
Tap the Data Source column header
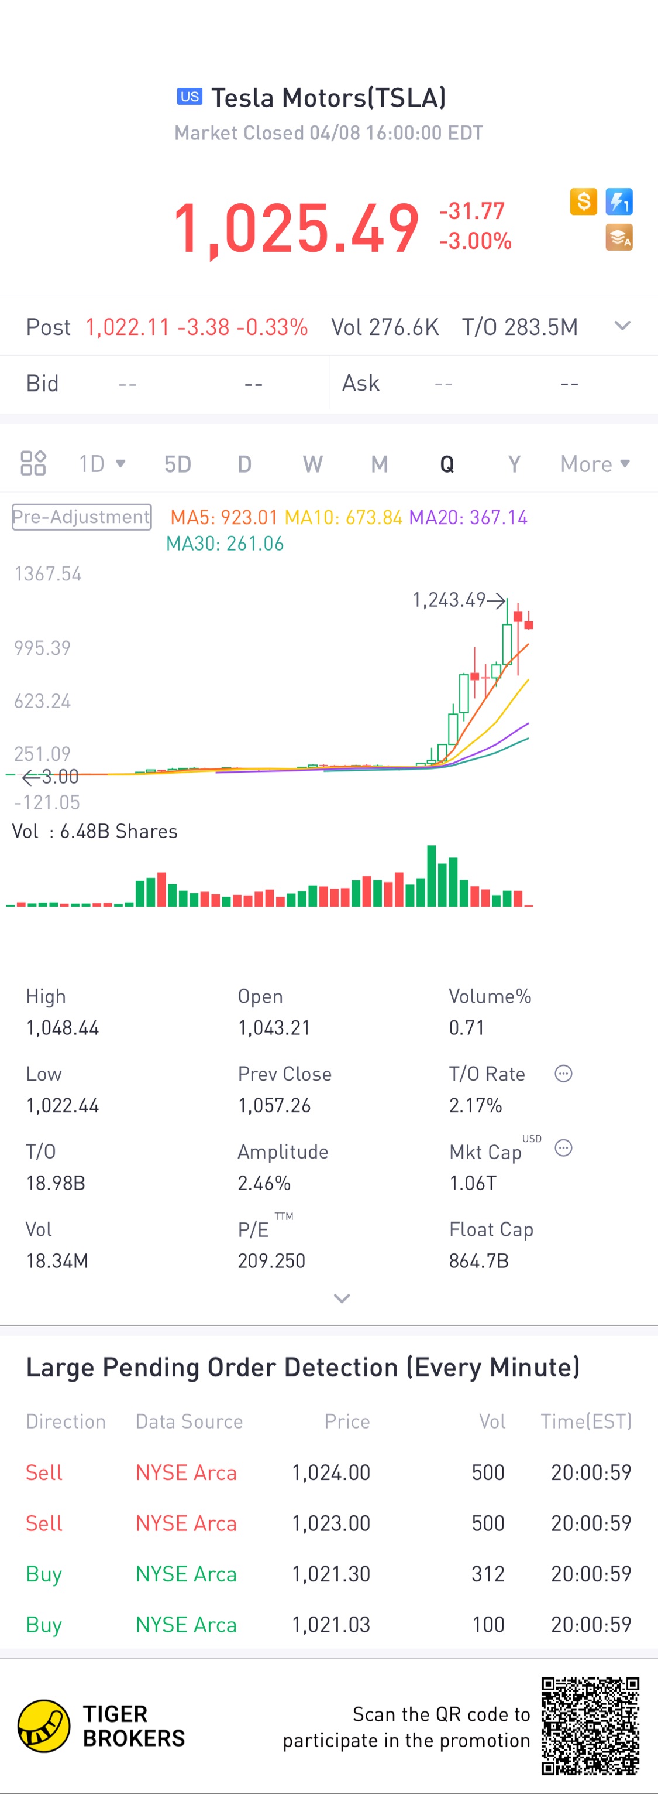pyautogui.click(x=189, y=1421)
